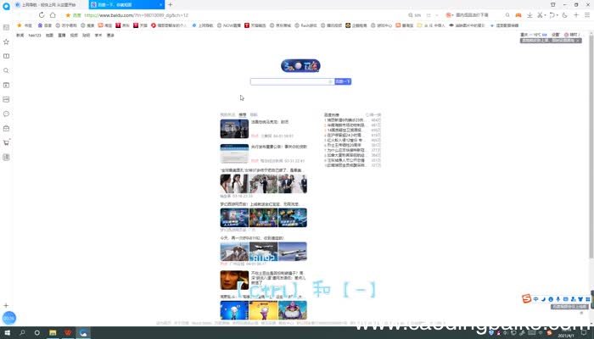Open the flash游戏 bookmark
This screenshot has height=339, width=594.
[305, 25]
